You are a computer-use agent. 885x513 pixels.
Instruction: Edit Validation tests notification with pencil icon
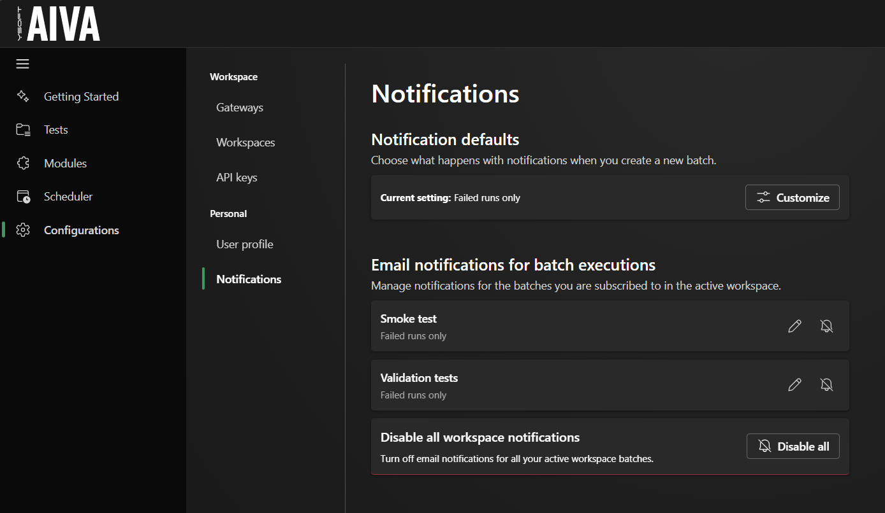tap(794, 385)
